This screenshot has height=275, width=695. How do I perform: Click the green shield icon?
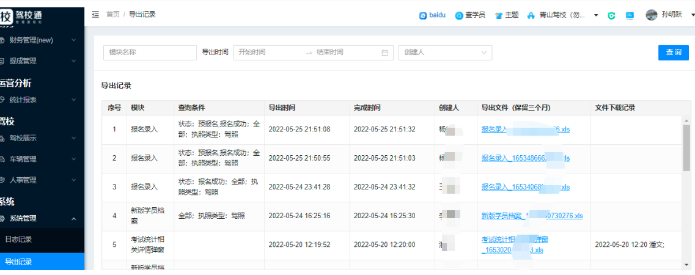[x=612, y=15]
